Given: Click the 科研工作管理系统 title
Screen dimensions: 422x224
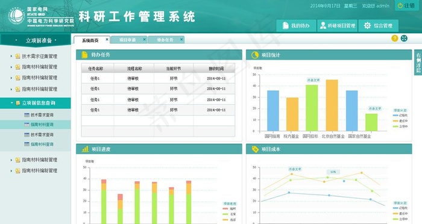Looking at the screenshot, I should click(x=137, y=17).
